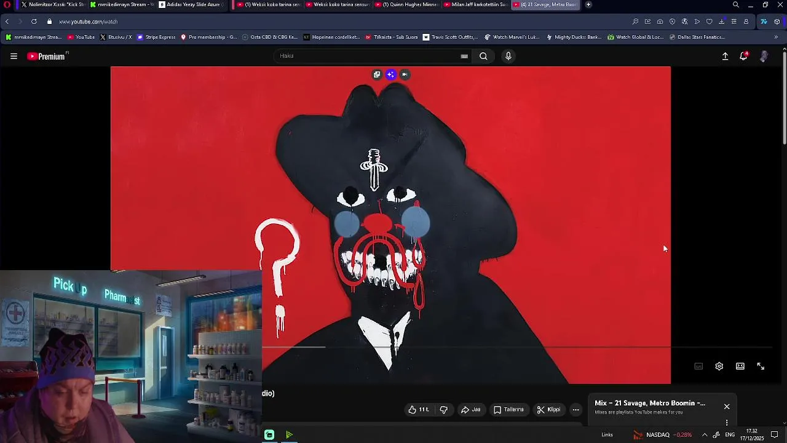Open Dallas Stars Fanatics bookmark
Image resolution: width=787 pixels, height=443 pixels.
[696, 37]
